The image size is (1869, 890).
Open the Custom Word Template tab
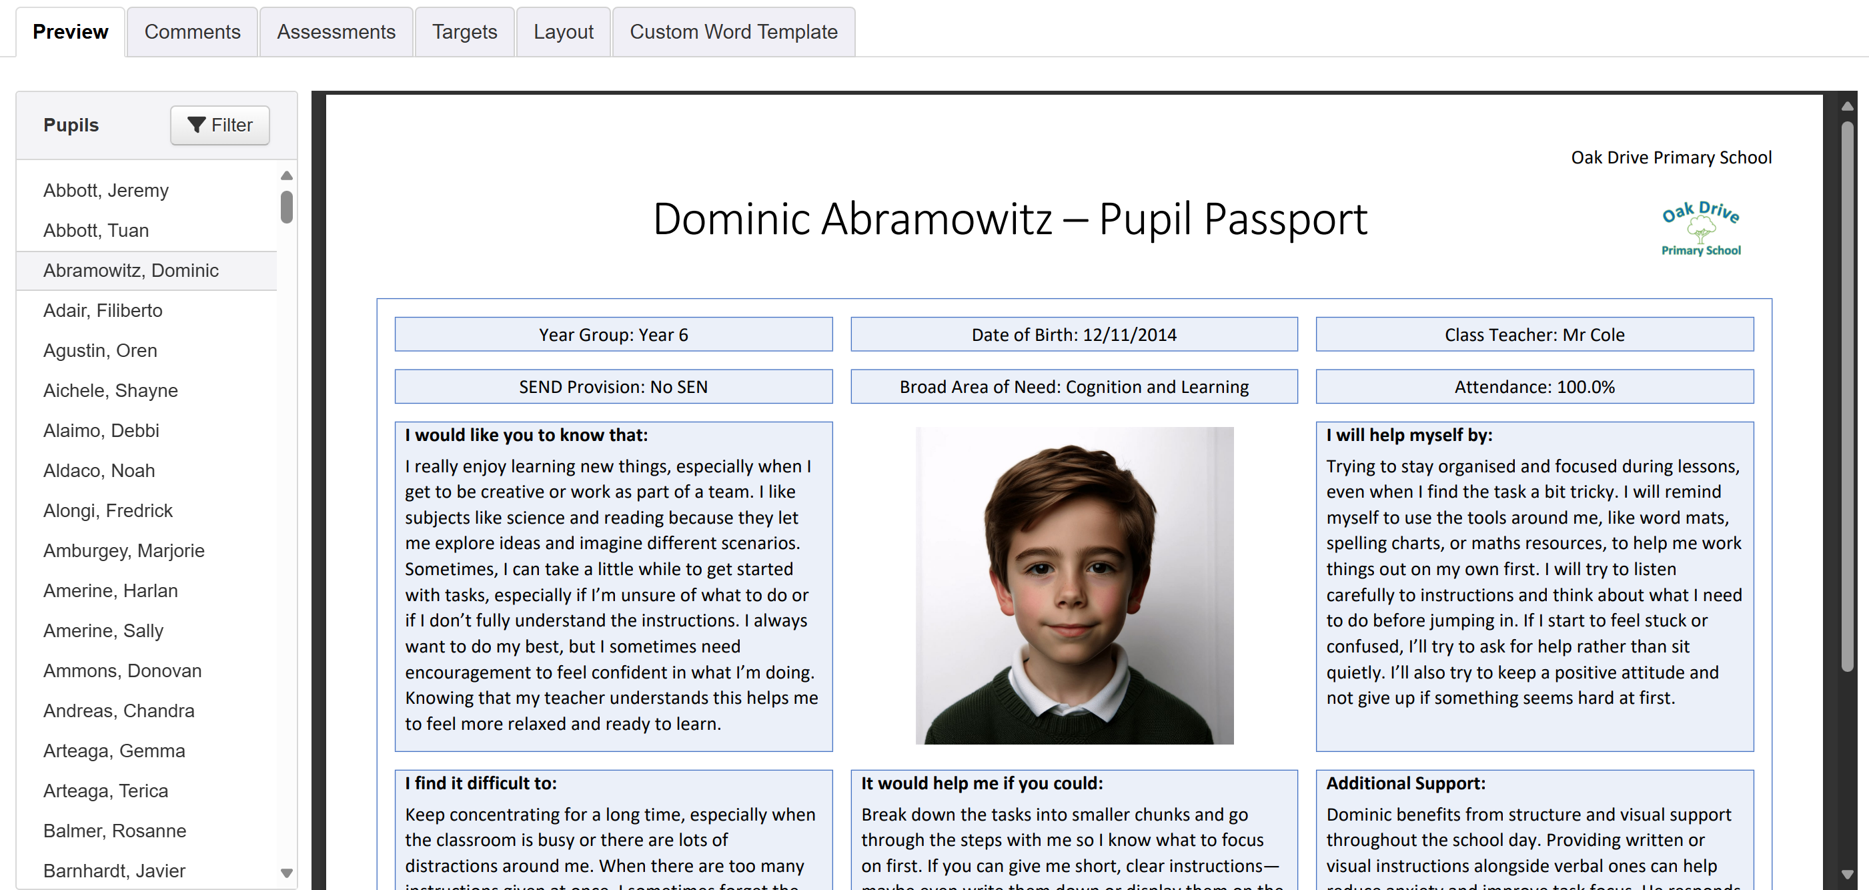coord(733,32)
